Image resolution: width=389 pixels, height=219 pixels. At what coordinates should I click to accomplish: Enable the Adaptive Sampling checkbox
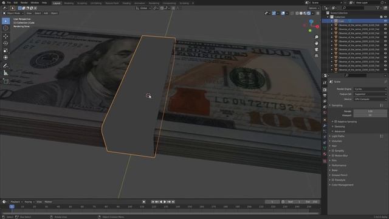(x=336, y=122)
